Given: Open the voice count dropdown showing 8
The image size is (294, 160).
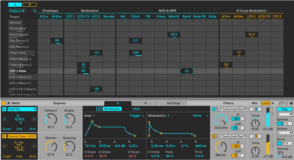Looking at the screenshot, I should coord(284,114).
